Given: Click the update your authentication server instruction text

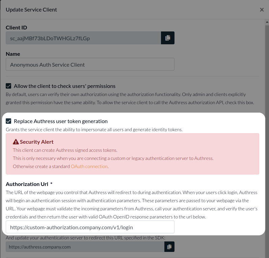Looking at the screenshot, I should pos(85,238).
